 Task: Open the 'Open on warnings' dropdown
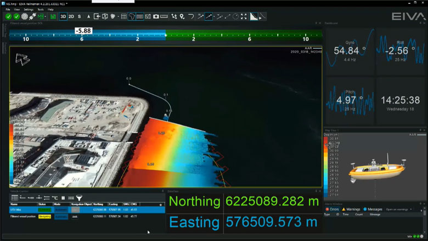point(398,209)
